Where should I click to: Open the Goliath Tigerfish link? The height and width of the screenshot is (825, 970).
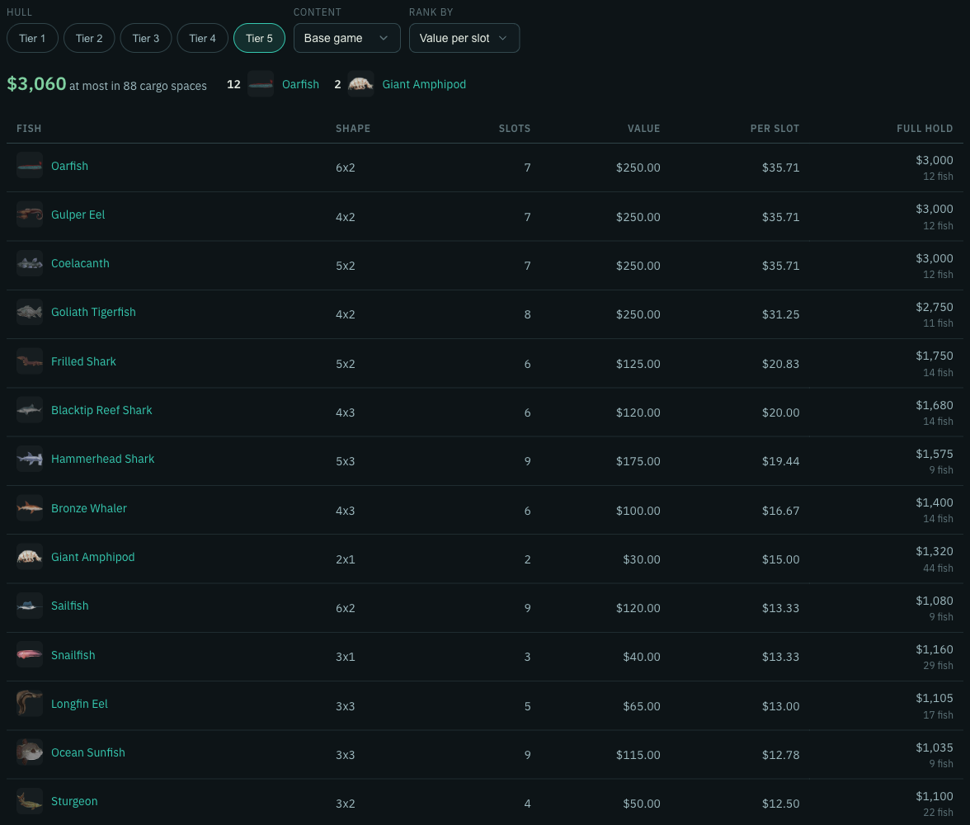[x=93, y=312]
